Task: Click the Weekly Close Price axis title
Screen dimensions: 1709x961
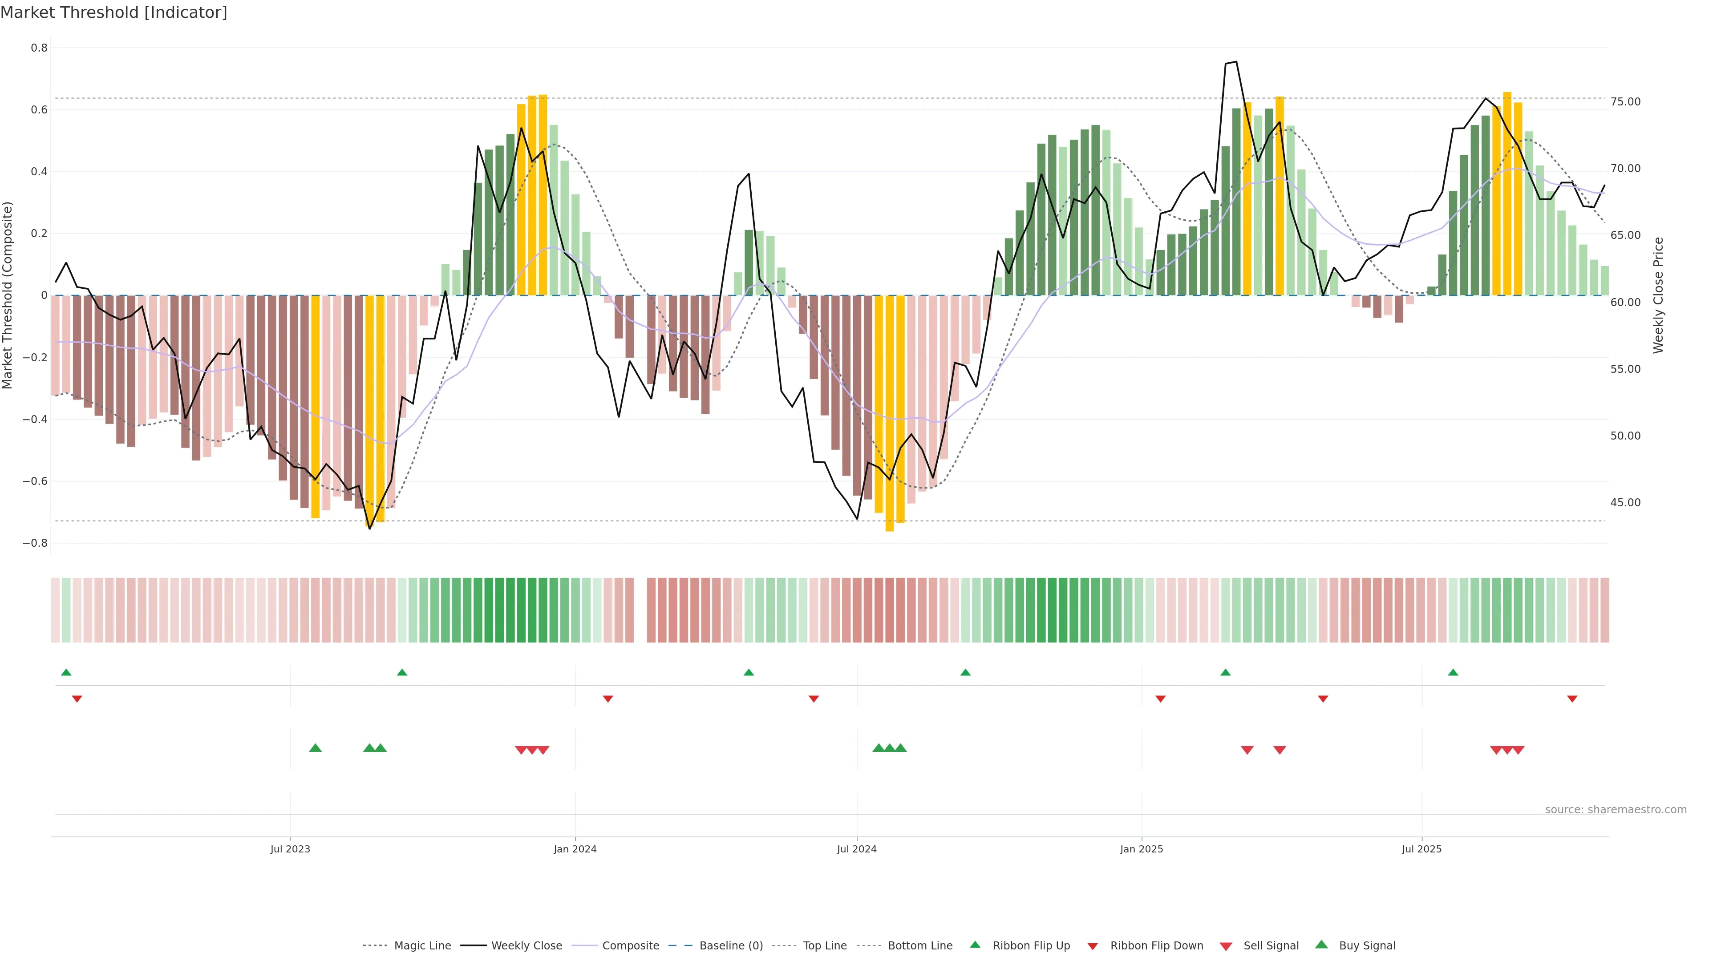Action: 1658,295
